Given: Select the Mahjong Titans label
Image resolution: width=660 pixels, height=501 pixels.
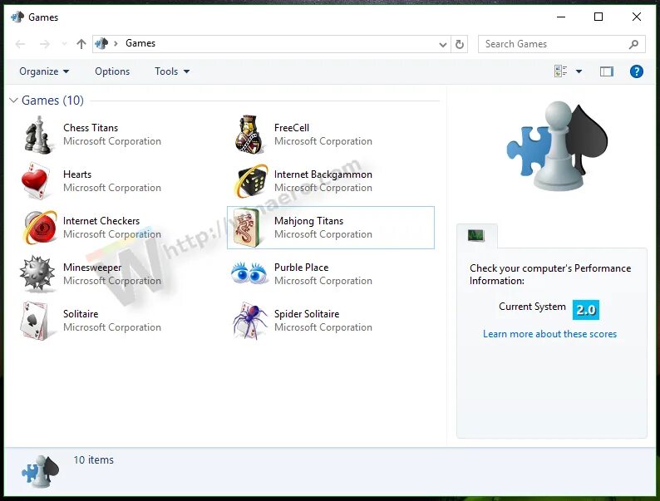Looking at the screenshot, I should tap(308, 221).
